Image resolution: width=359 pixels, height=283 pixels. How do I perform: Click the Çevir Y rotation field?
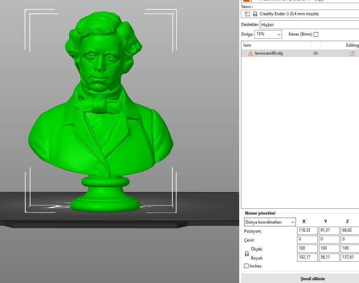pos(329,239)
